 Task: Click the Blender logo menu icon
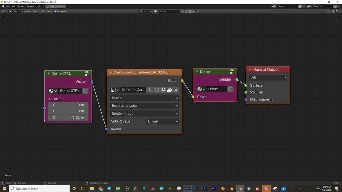[3, 6]
